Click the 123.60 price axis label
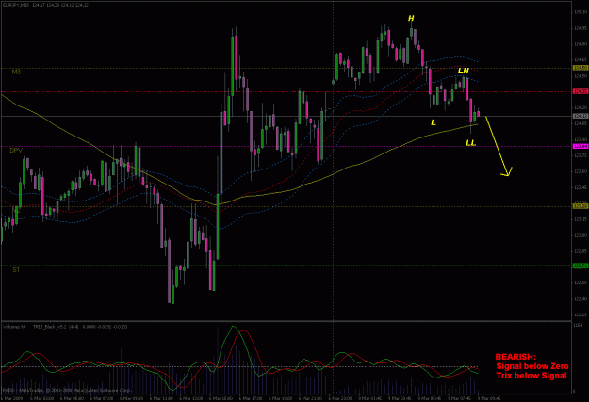589x402 pixels. pos(581,171)
